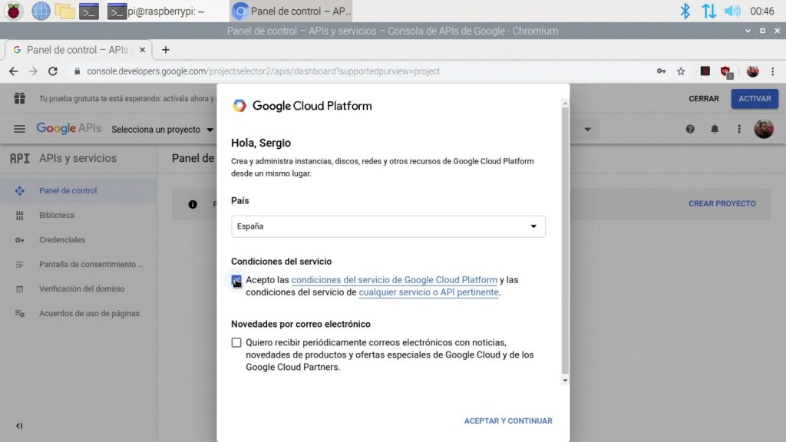This screenshot has height=442, width=786.
Task: Open the Bluetooth tray menu
Action: 685,11
